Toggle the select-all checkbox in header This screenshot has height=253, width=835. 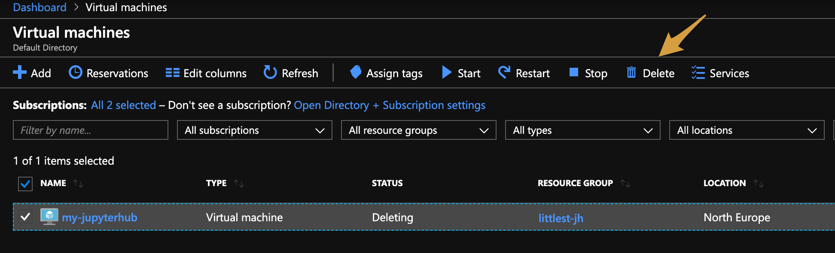tap(25, 184)
